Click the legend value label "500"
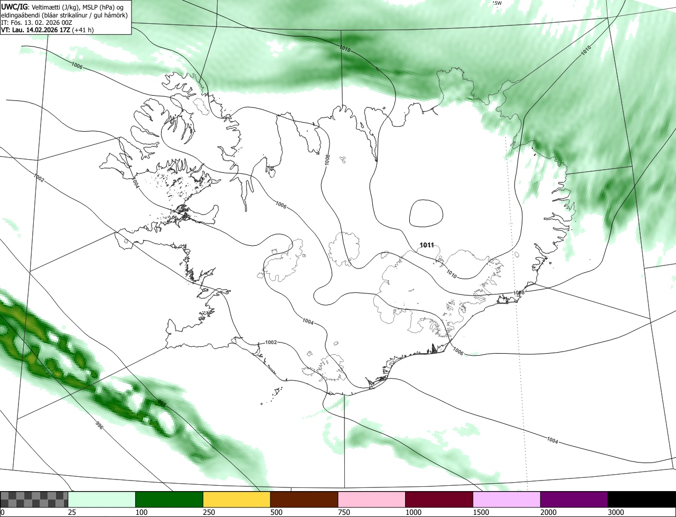This screenshot has width=676, height=517. [277, 512]
